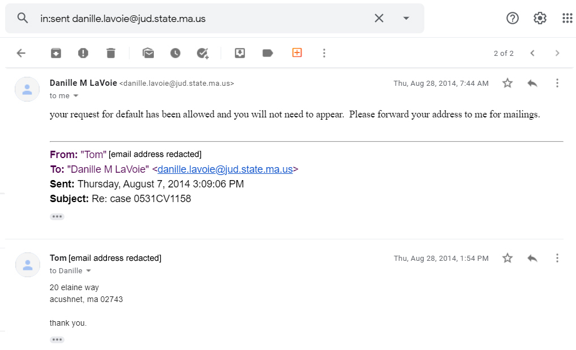
Task: Mark conversation as unread
Action: (x=148, y=53)
